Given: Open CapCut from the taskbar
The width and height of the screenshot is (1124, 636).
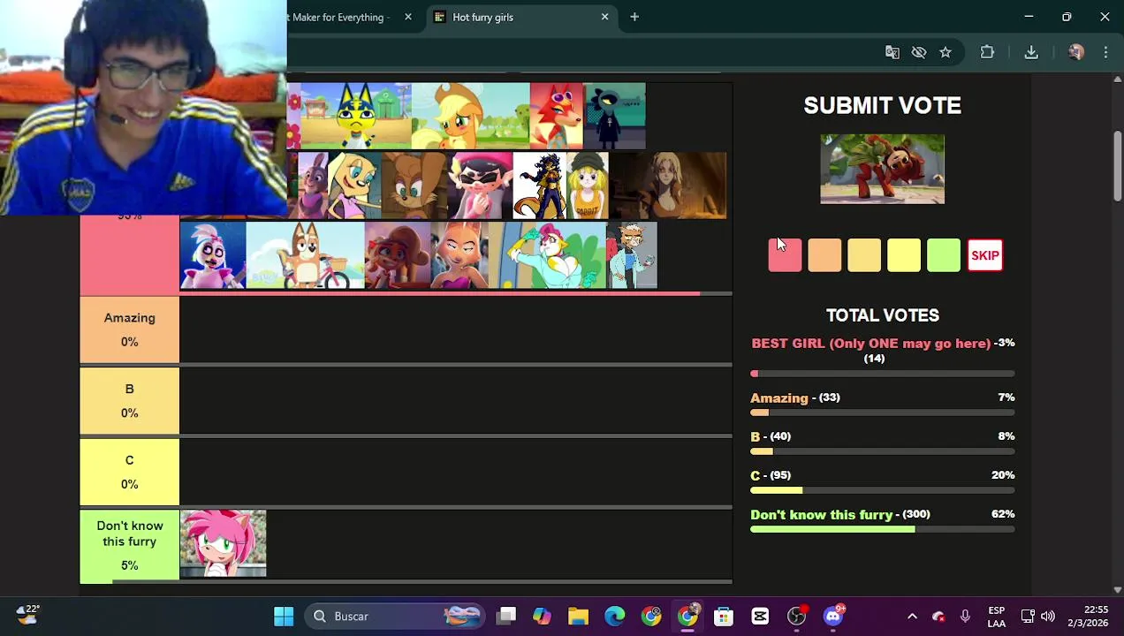Looking at the screenshot, I should 760,616.
